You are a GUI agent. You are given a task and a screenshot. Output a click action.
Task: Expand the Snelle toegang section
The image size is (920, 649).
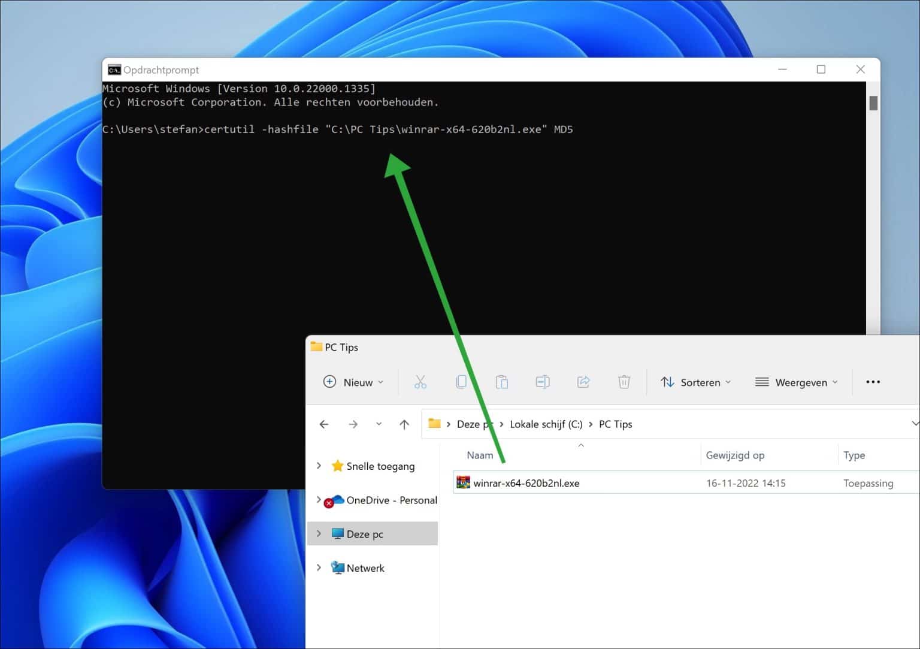point(318,466)
